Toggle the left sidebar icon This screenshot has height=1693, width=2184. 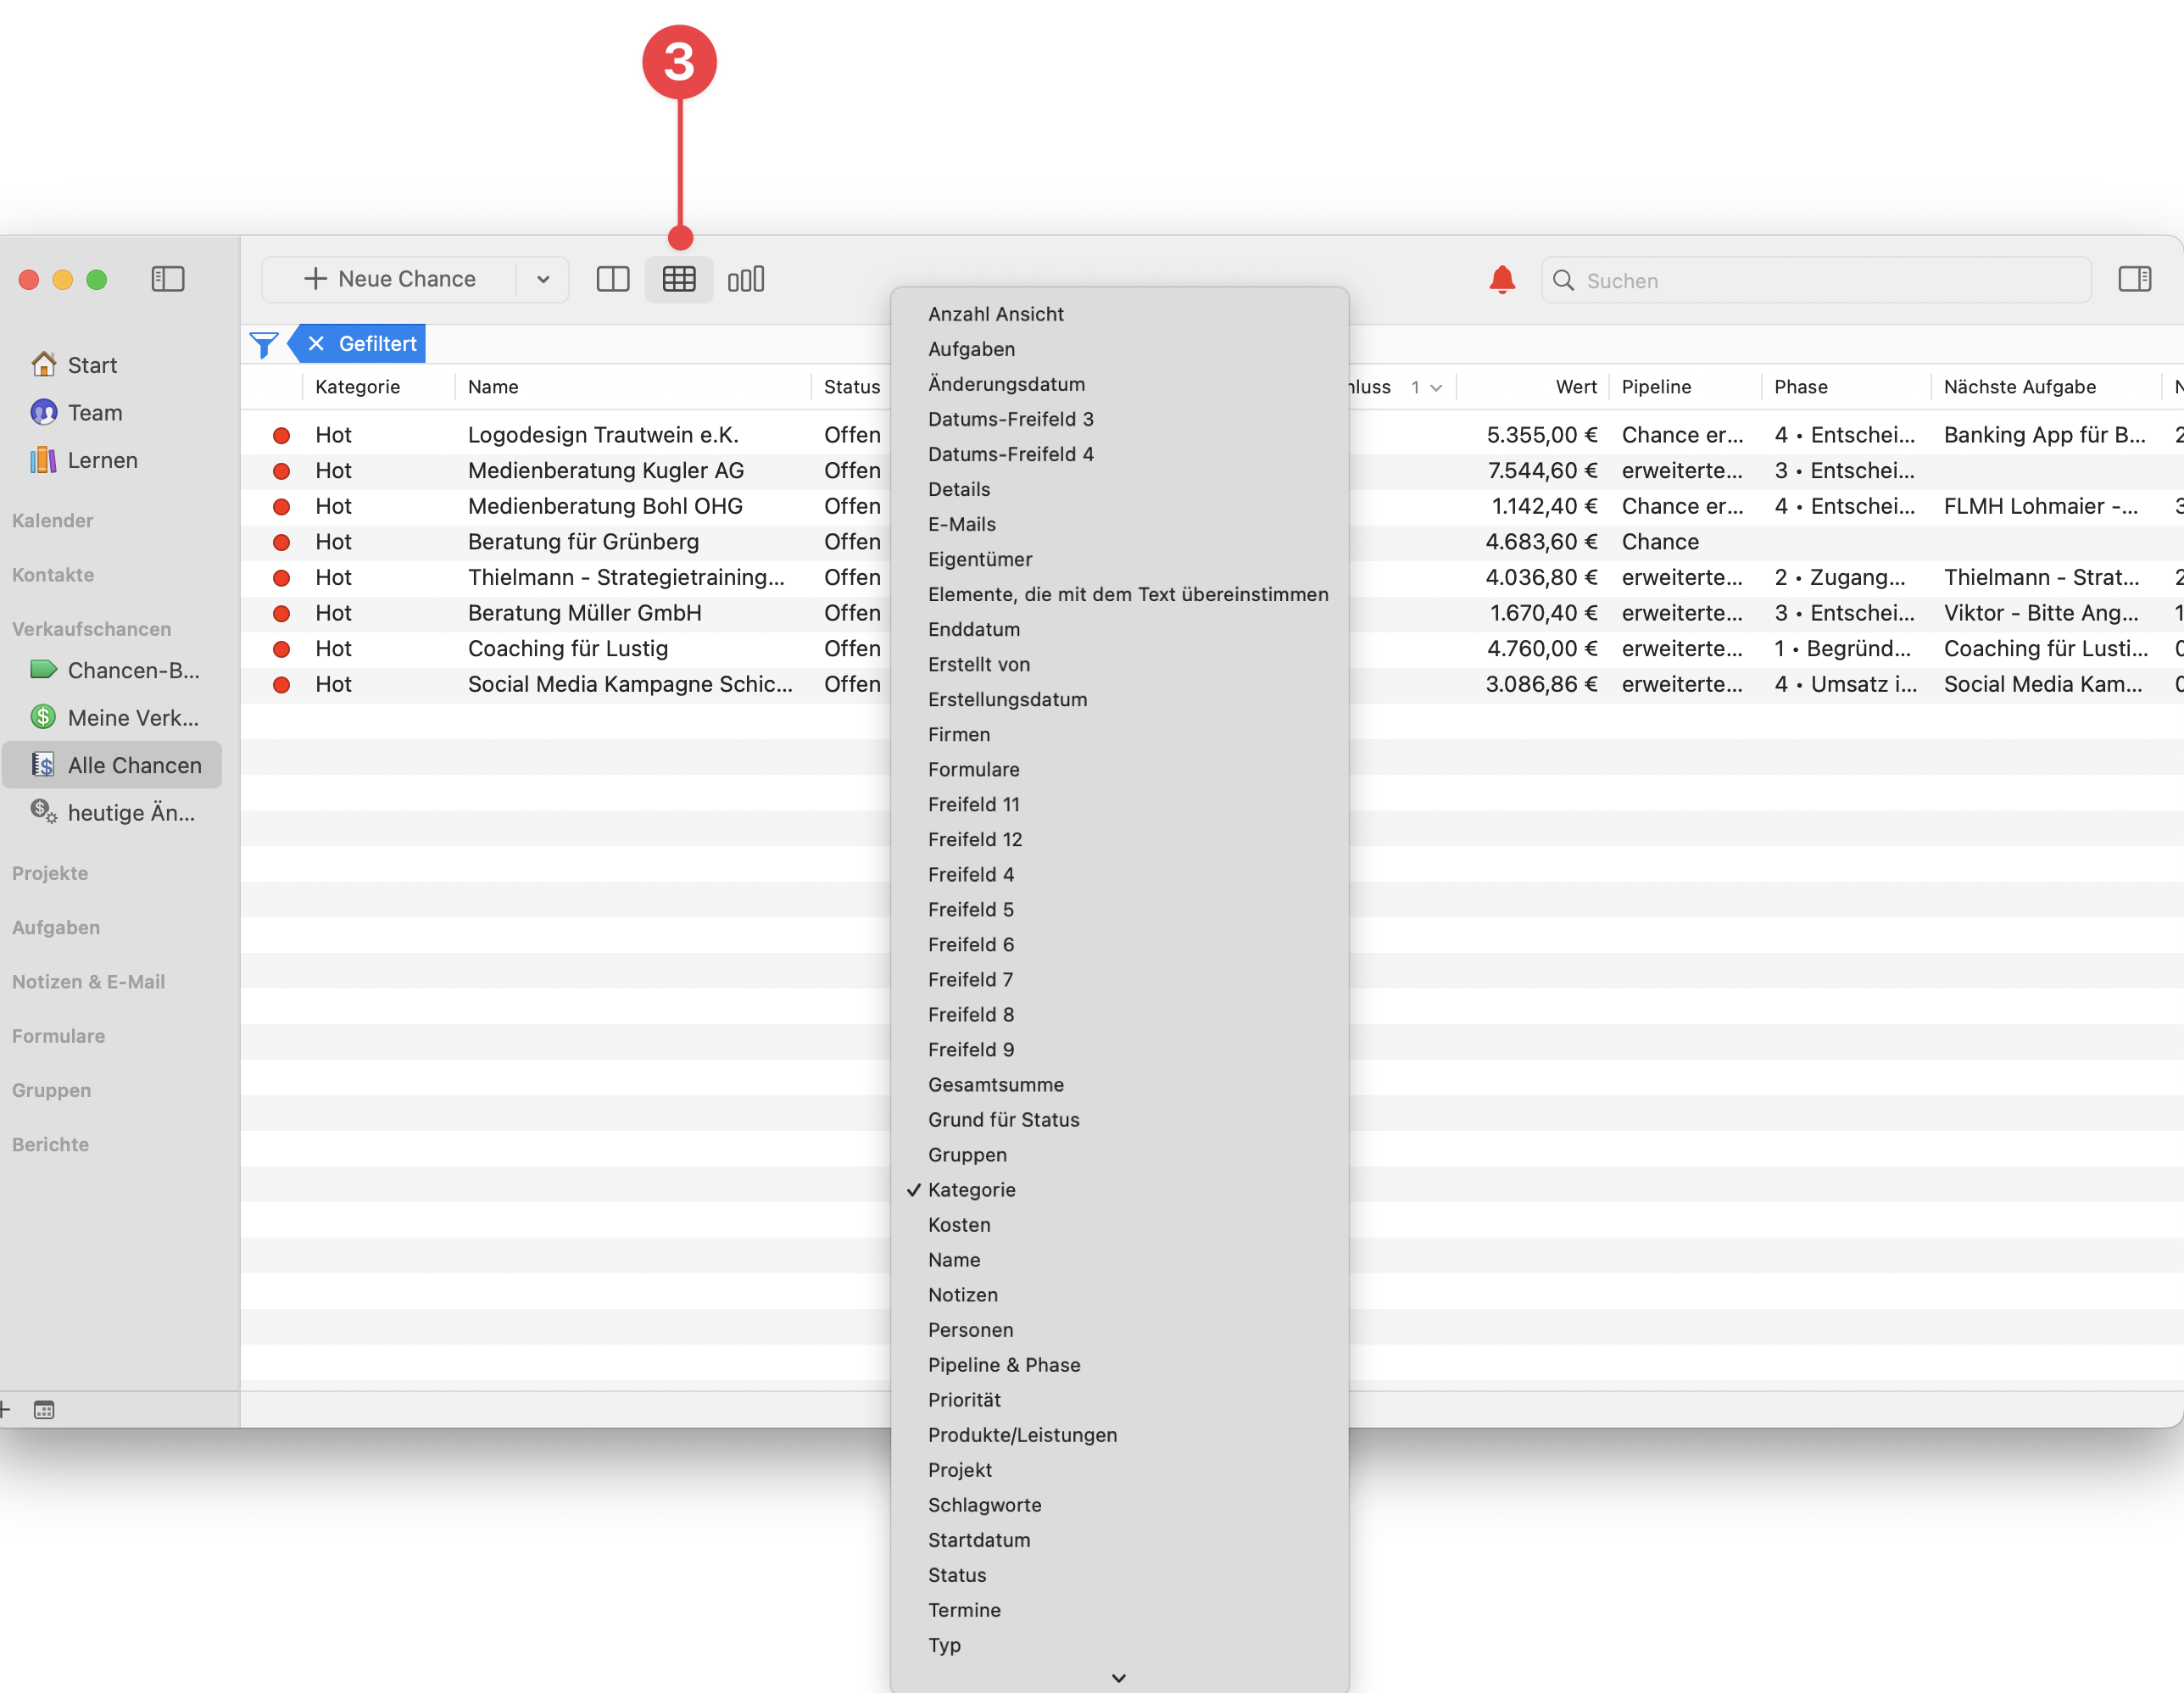coord(168,279)
